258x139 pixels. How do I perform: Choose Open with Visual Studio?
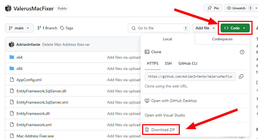[x=165, y=115]
